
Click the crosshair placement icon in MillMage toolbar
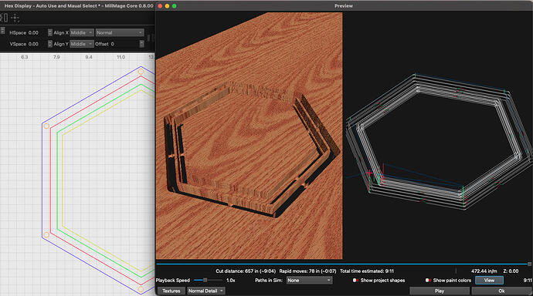15,18
